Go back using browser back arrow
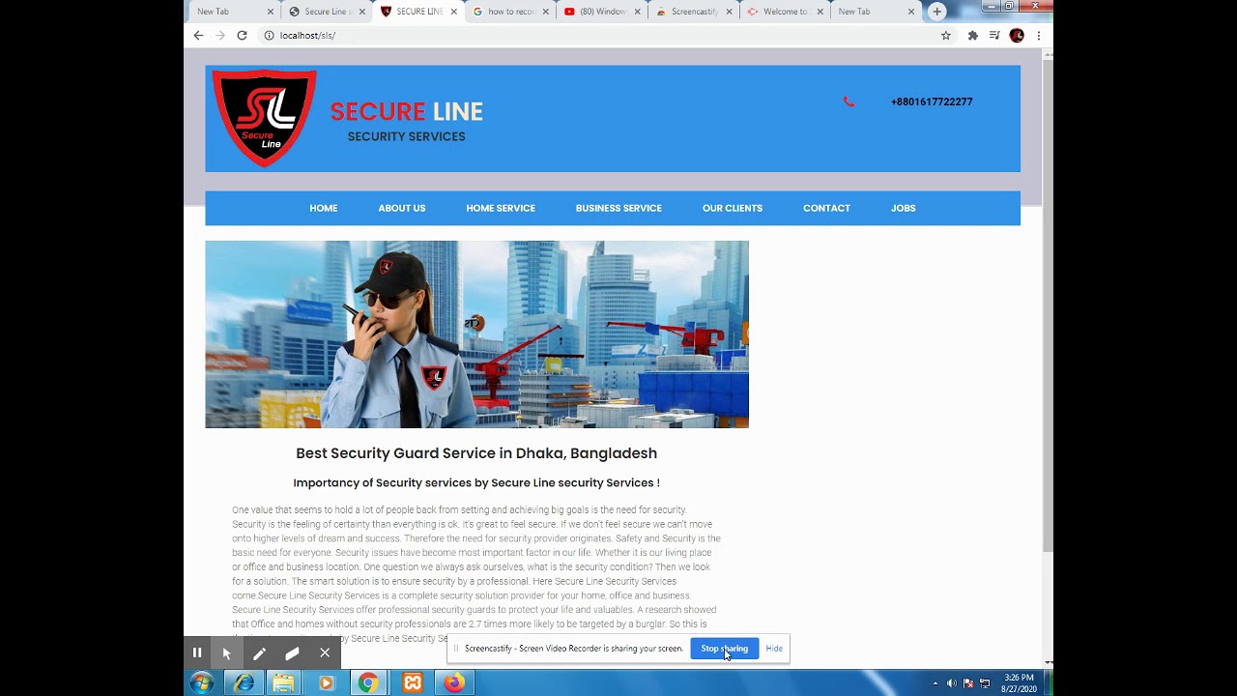This screenshot has width=1237, height=696. 198,35
